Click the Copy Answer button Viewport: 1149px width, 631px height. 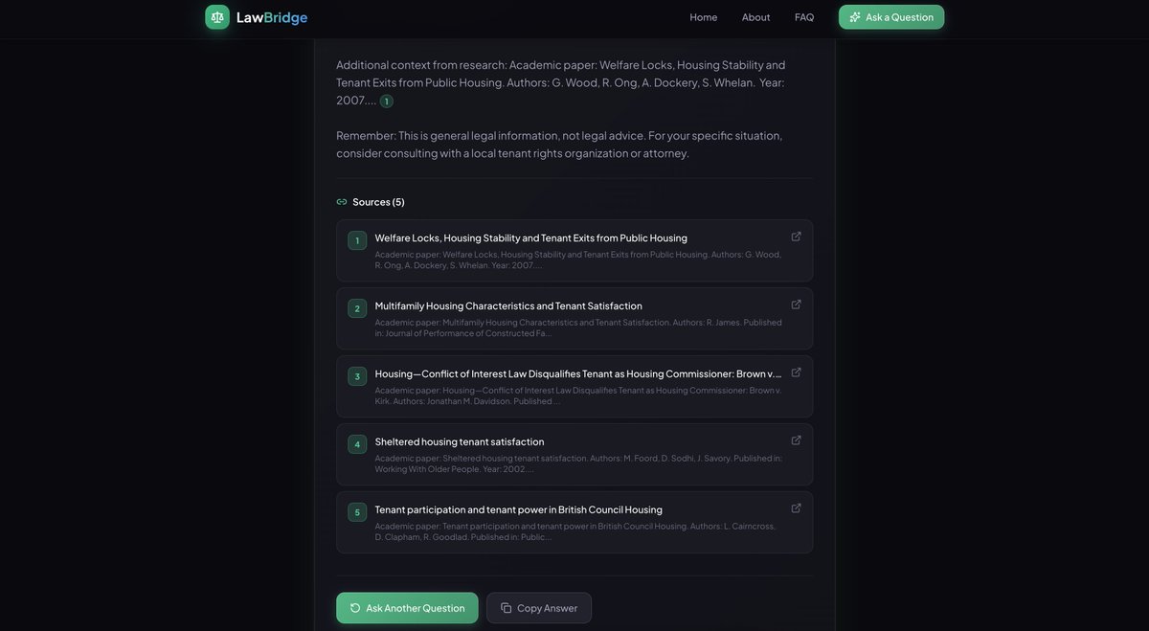tap(539, 608)
